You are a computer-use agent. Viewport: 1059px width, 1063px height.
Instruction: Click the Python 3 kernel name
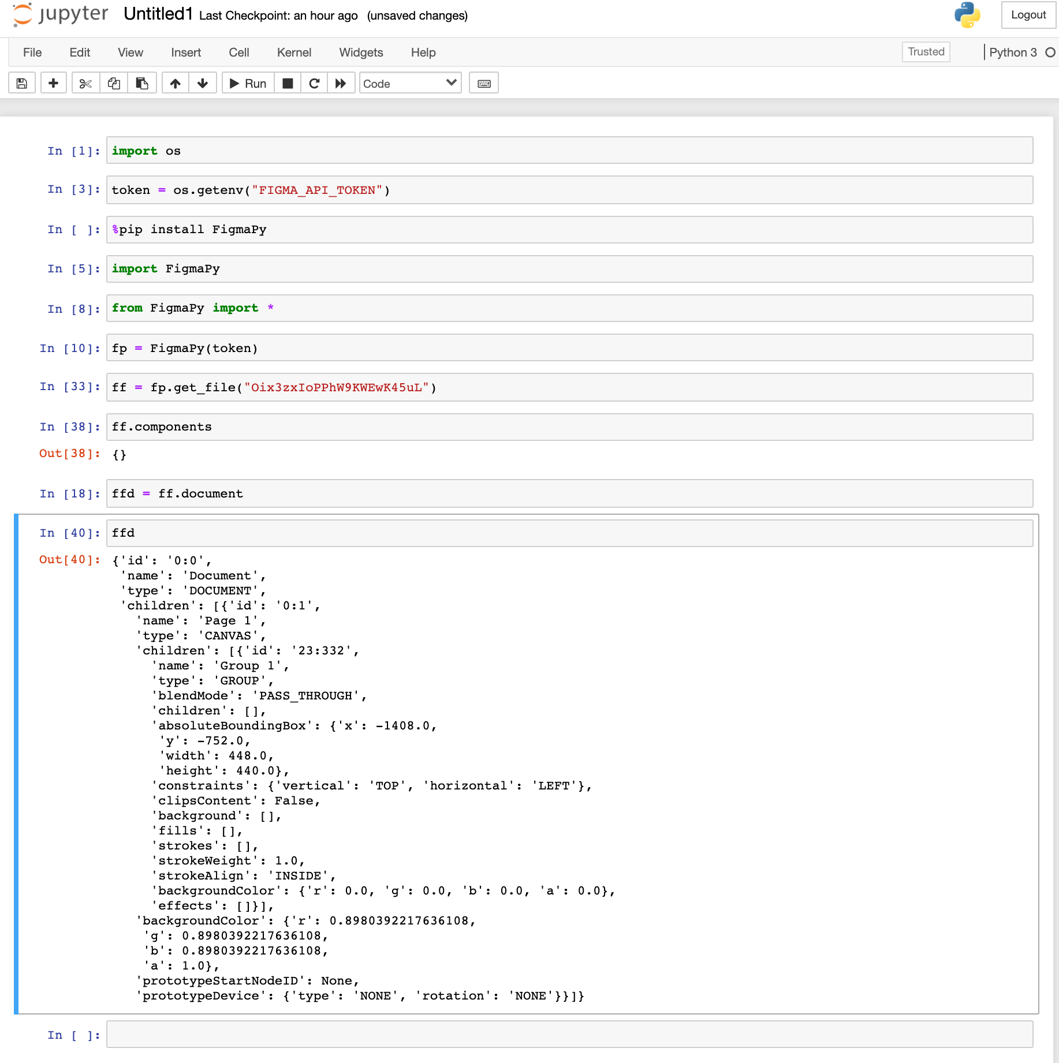click(x=1013, y=53)
